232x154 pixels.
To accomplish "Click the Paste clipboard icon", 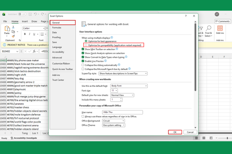I will coord(7,28).
